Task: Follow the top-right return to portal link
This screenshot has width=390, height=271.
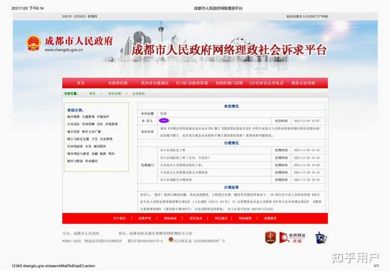Action: pos(307,16)
